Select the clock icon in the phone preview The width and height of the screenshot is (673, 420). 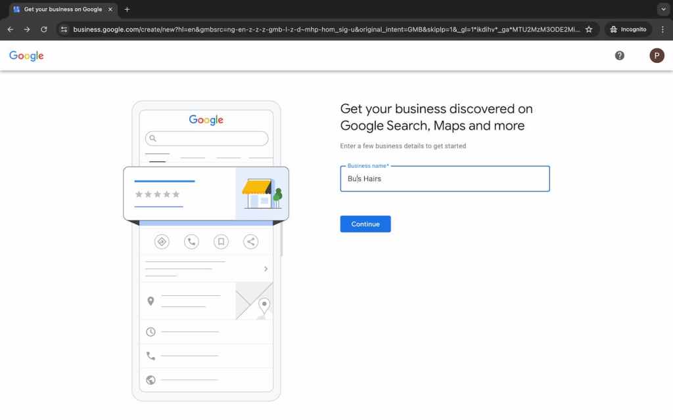150,331
